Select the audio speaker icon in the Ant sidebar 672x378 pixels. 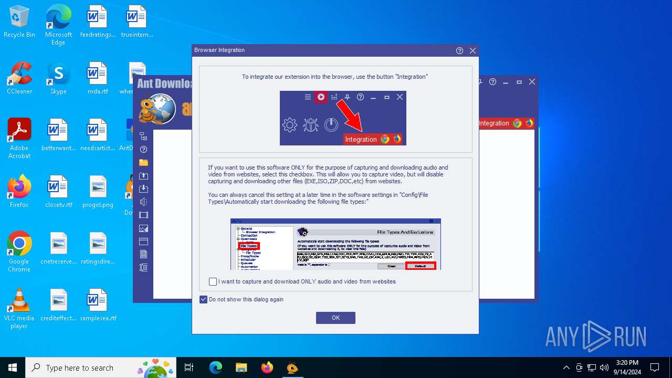pyautogui.click(x=143, y=202)
